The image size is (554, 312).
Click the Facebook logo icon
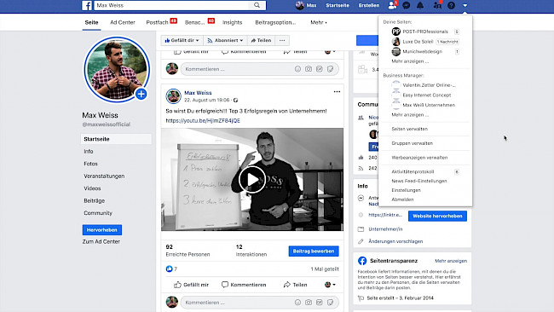[87, 5]
